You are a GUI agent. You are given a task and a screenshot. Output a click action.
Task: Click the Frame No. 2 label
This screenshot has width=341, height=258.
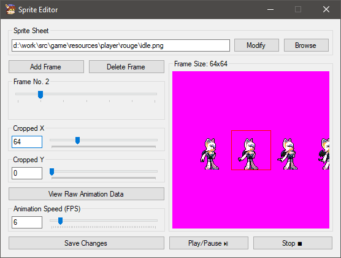click(x=31, y=82)
